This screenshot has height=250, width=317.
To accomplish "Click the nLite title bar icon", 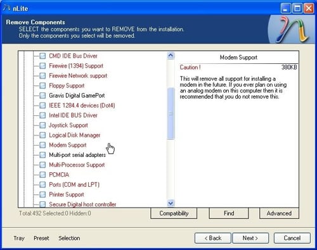I will tap(7, 8).
